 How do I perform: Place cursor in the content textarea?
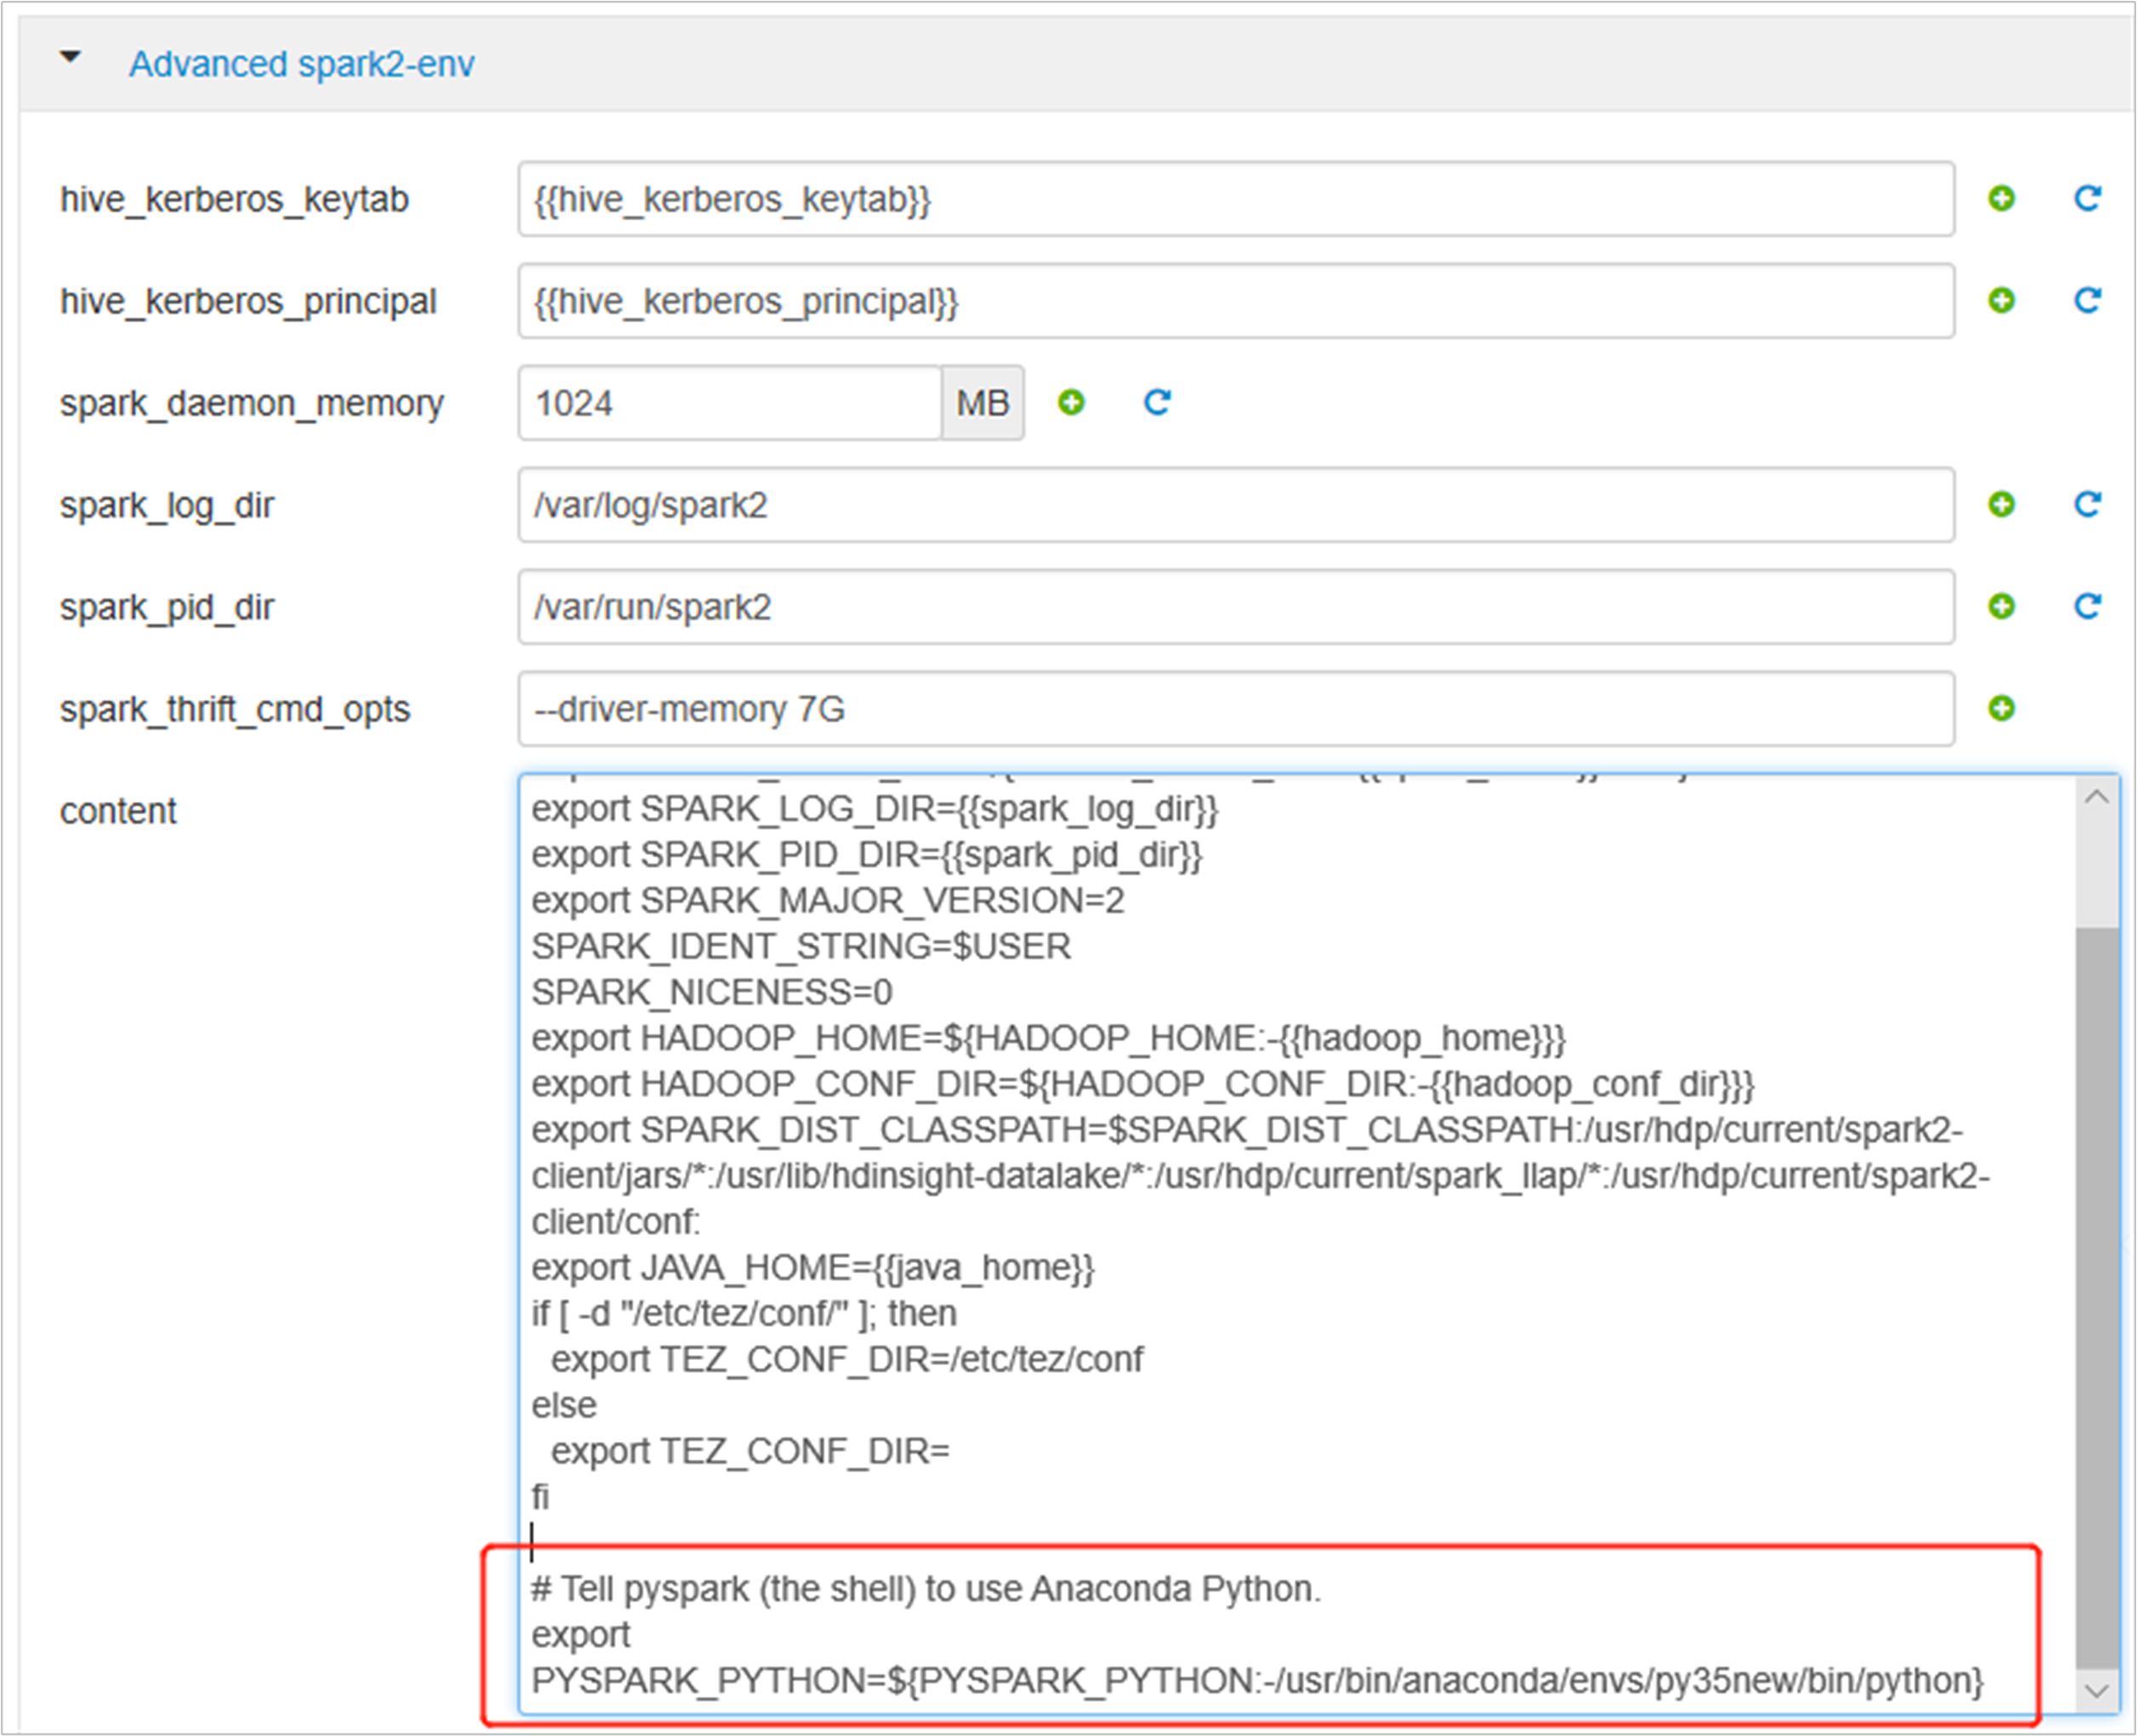coord(1200,1100)
